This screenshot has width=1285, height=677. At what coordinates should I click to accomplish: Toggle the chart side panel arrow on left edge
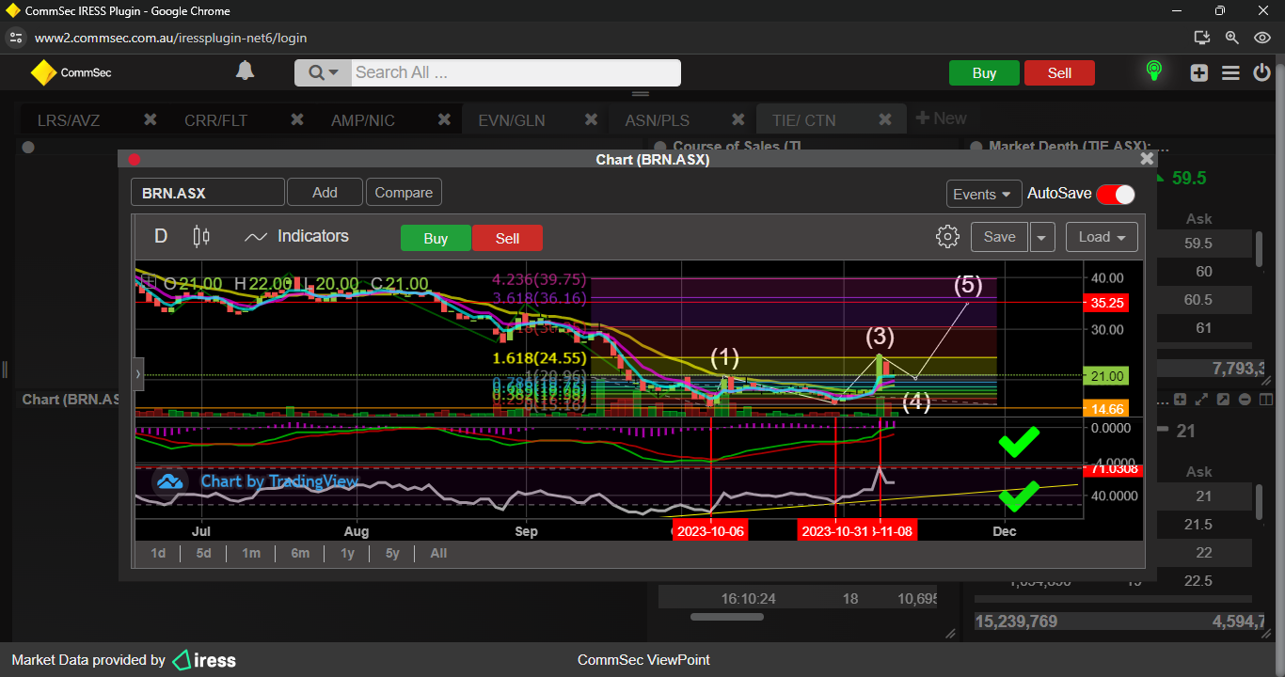click(x=139, y=374)
